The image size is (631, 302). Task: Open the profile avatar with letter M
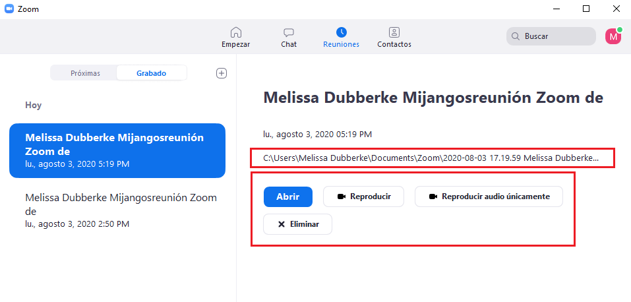tap(613, 36)
